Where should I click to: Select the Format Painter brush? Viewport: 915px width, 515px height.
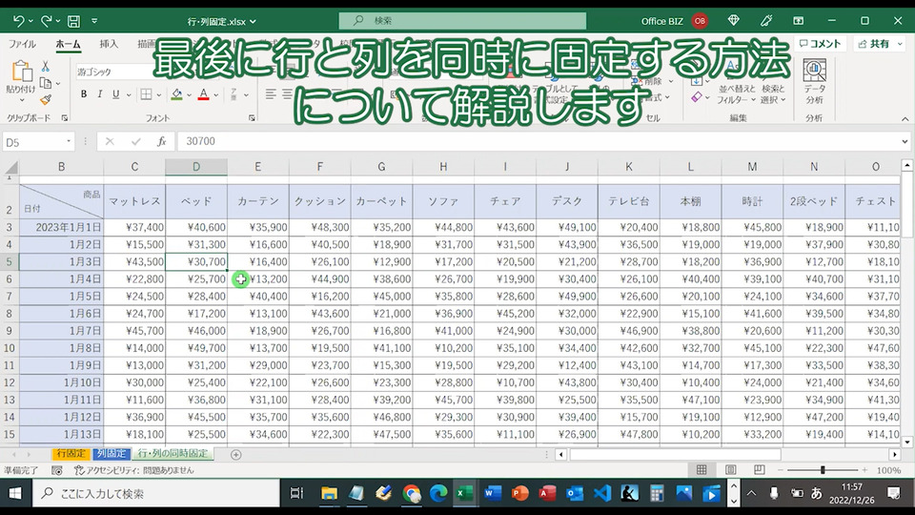click(x=46, y=100)
